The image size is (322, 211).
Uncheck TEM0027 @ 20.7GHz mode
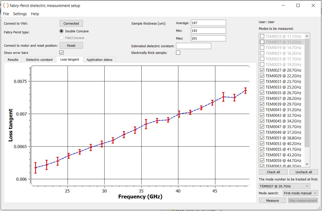pos(262,70)
